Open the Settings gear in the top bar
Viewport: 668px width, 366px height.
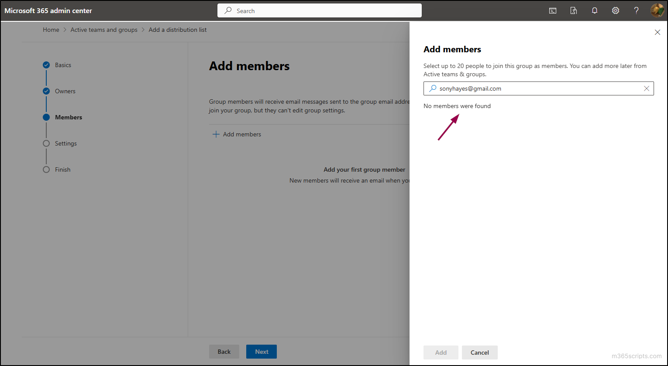pyautogui.click(x=616, y=10)
